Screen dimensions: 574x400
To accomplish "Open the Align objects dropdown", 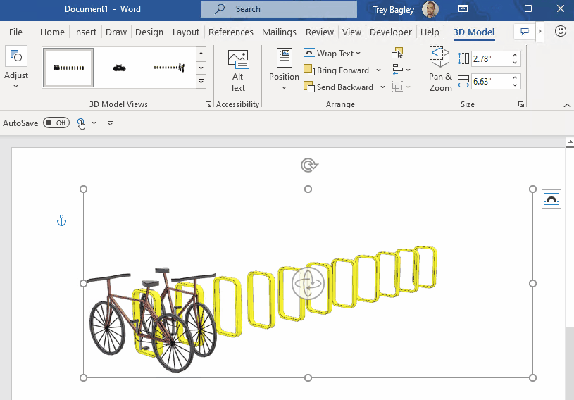I will [x=401, y=70].
